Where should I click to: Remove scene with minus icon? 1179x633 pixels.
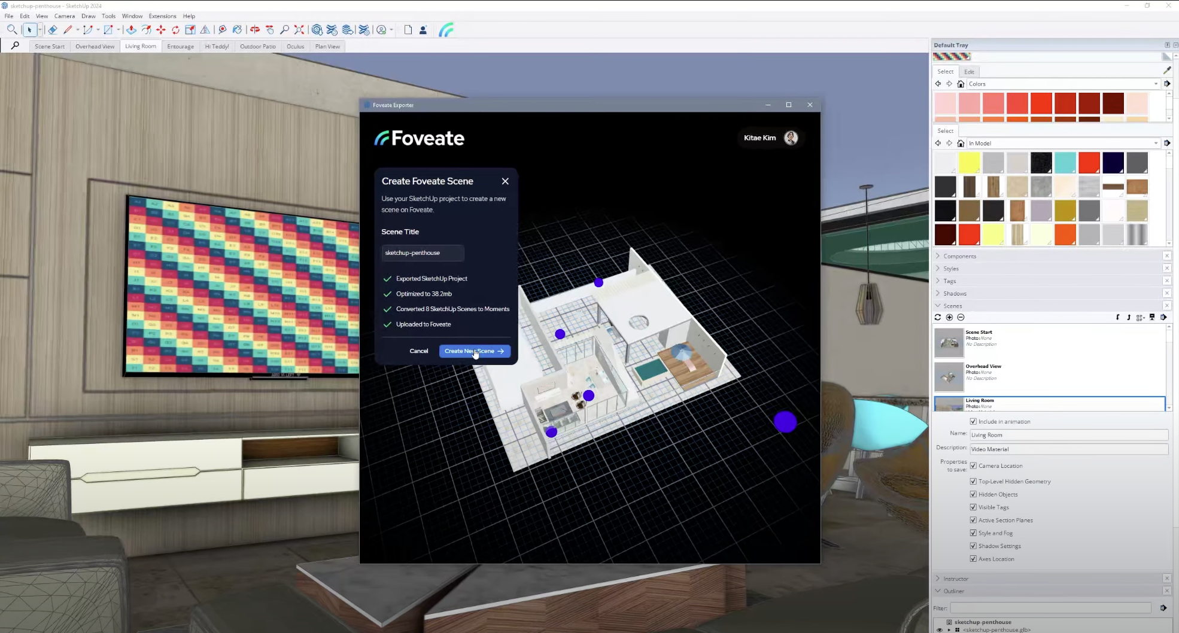961,317
